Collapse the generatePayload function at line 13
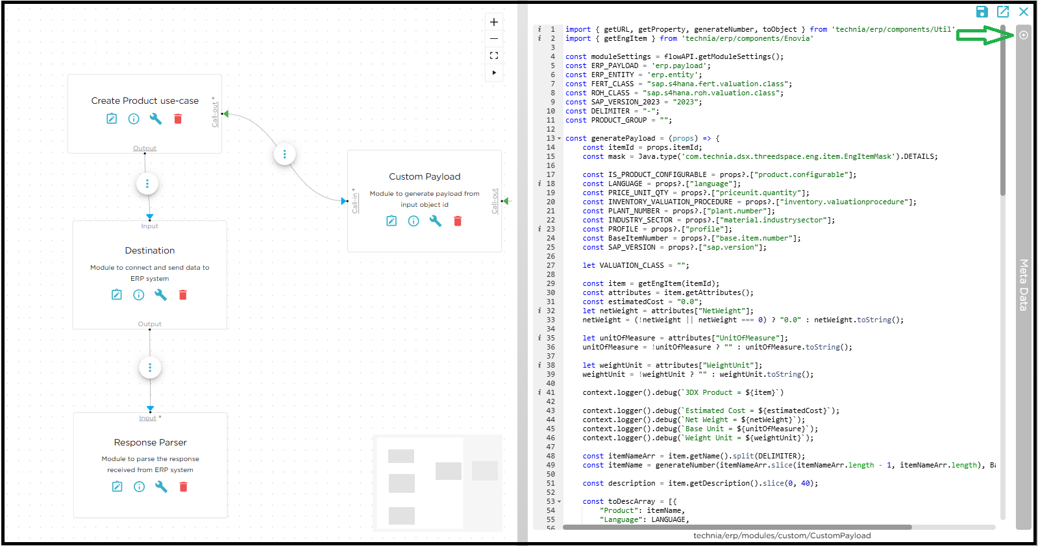1038x546 pixels. click(559, 139)
